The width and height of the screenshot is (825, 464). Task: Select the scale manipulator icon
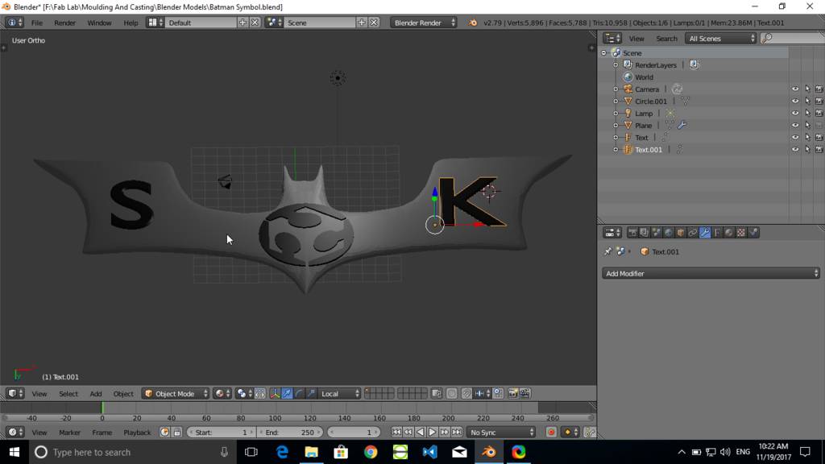311,393
